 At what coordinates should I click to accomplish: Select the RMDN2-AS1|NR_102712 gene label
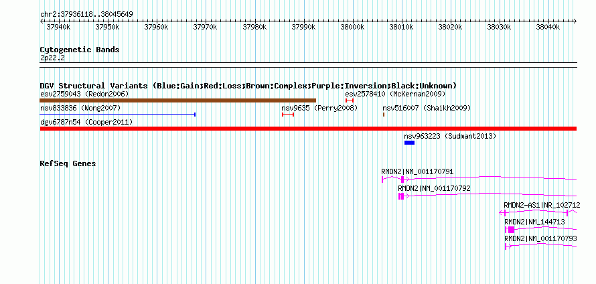(542, 206)
